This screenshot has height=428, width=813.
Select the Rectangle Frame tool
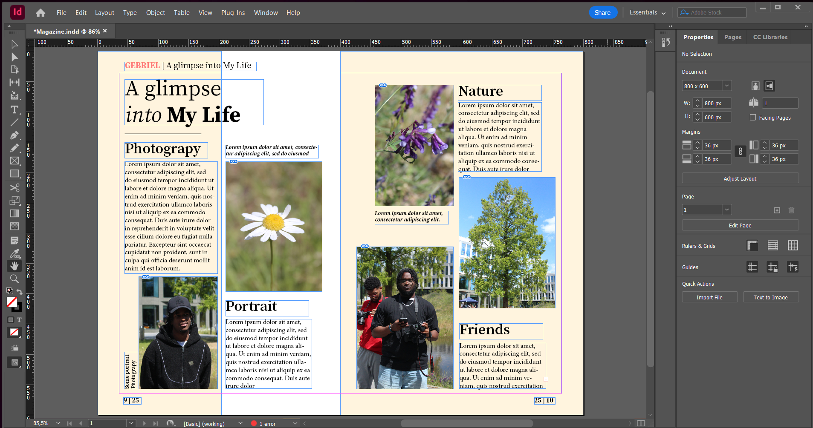tap(14, 161)
